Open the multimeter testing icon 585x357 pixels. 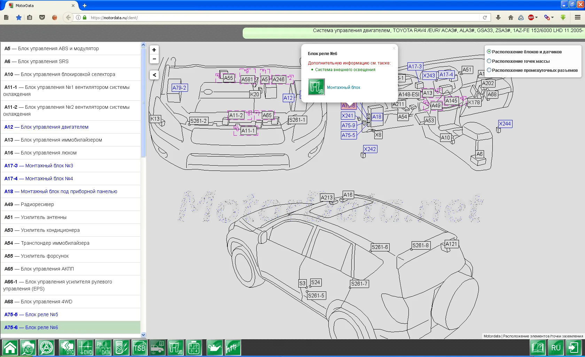121,348
